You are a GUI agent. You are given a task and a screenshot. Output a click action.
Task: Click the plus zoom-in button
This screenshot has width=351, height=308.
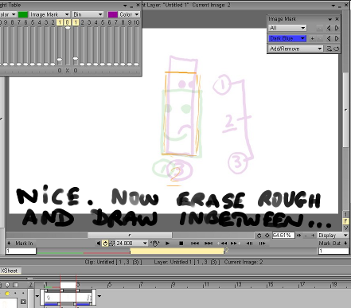point(313,236)
